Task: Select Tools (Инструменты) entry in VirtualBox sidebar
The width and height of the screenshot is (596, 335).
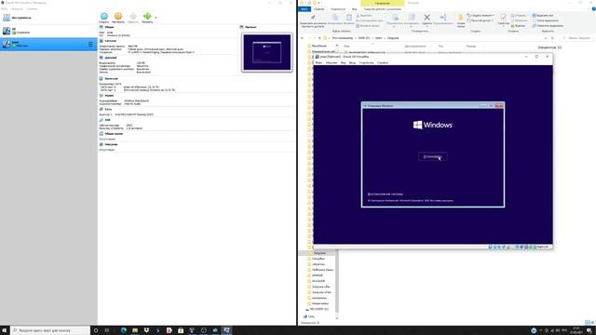Action: click(48, 18)
